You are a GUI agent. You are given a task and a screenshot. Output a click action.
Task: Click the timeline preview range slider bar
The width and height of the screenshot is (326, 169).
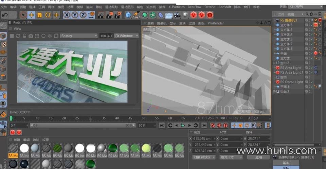click(83, 125)
